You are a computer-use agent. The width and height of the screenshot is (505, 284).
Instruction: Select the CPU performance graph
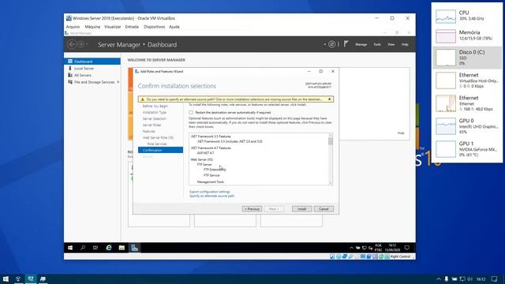click(446, 16)
